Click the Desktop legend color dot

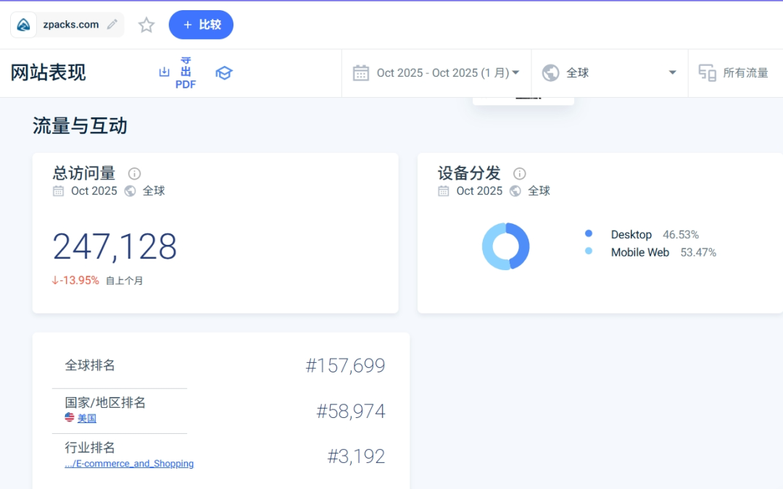(x=588, y=233)
